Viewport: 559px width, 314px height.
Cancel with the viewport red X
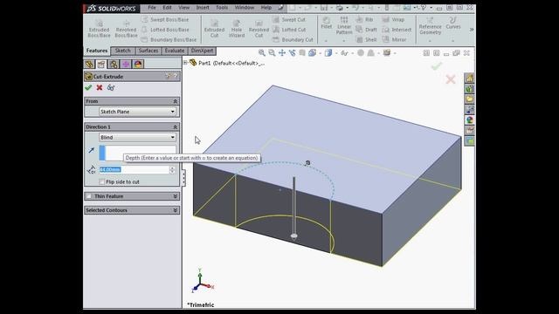click(451, 79)
